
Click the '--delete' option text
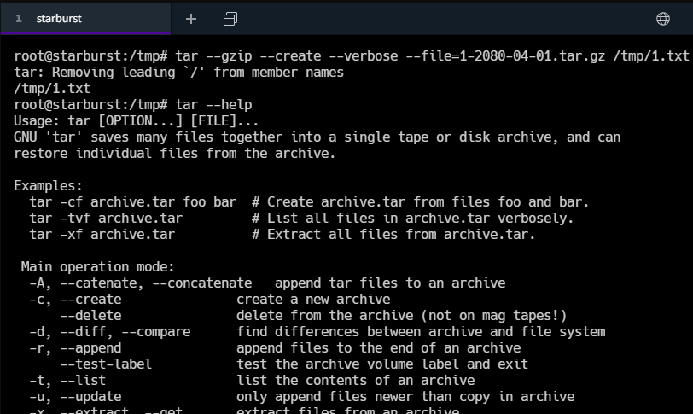coord(90,316)
